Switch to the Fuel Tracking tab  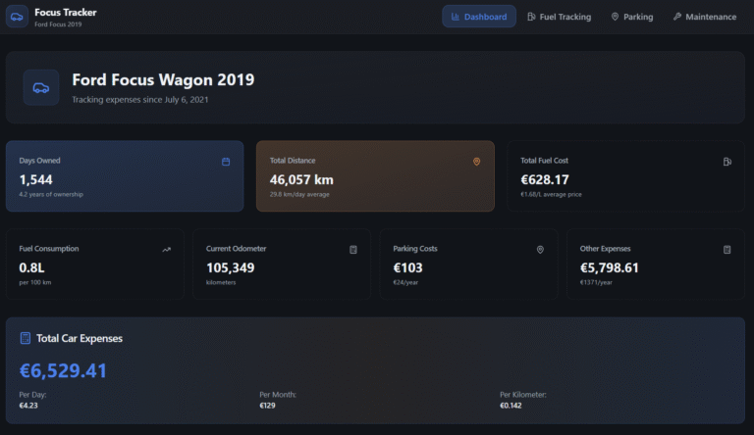click(559, 17)
